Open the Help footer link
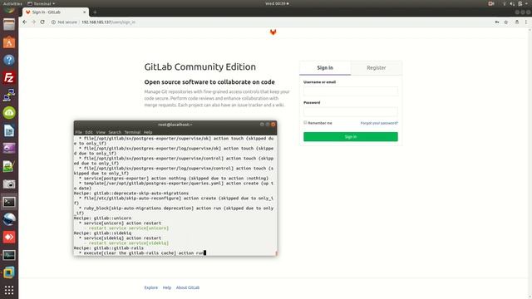This screenshot has width=532, height=299. pyautogui.click(x=166, y=287)
